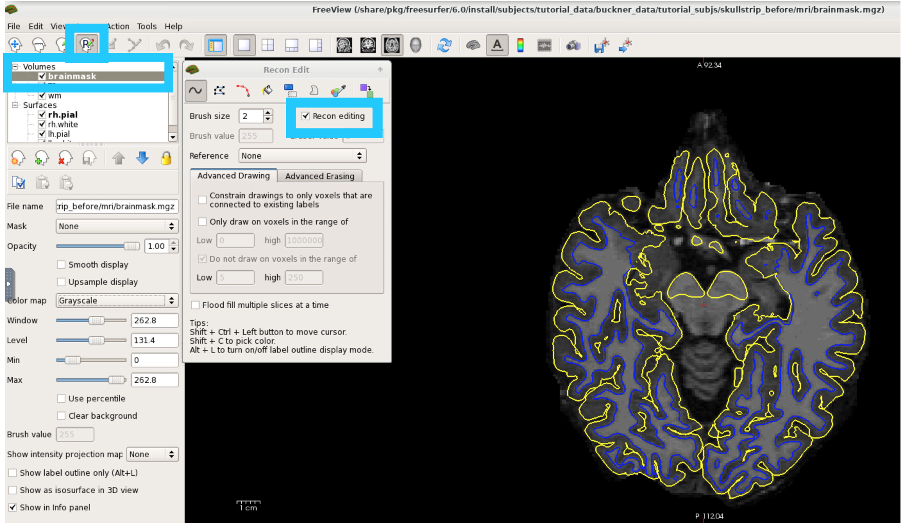Activate the Fill tool in Recon Edit

pyautogui.click(x=267, y=90)
